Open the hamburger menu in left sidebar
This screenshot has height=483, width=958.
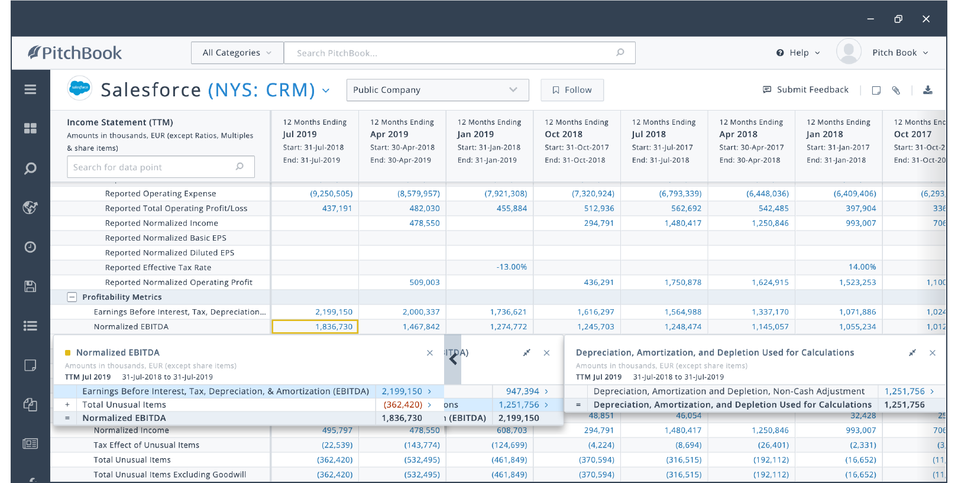click(x=30, y=89)
